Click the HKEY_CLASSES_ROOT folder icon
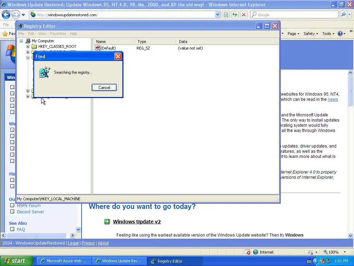The width and height of the screenshot is (354, 266). point(34,46)
